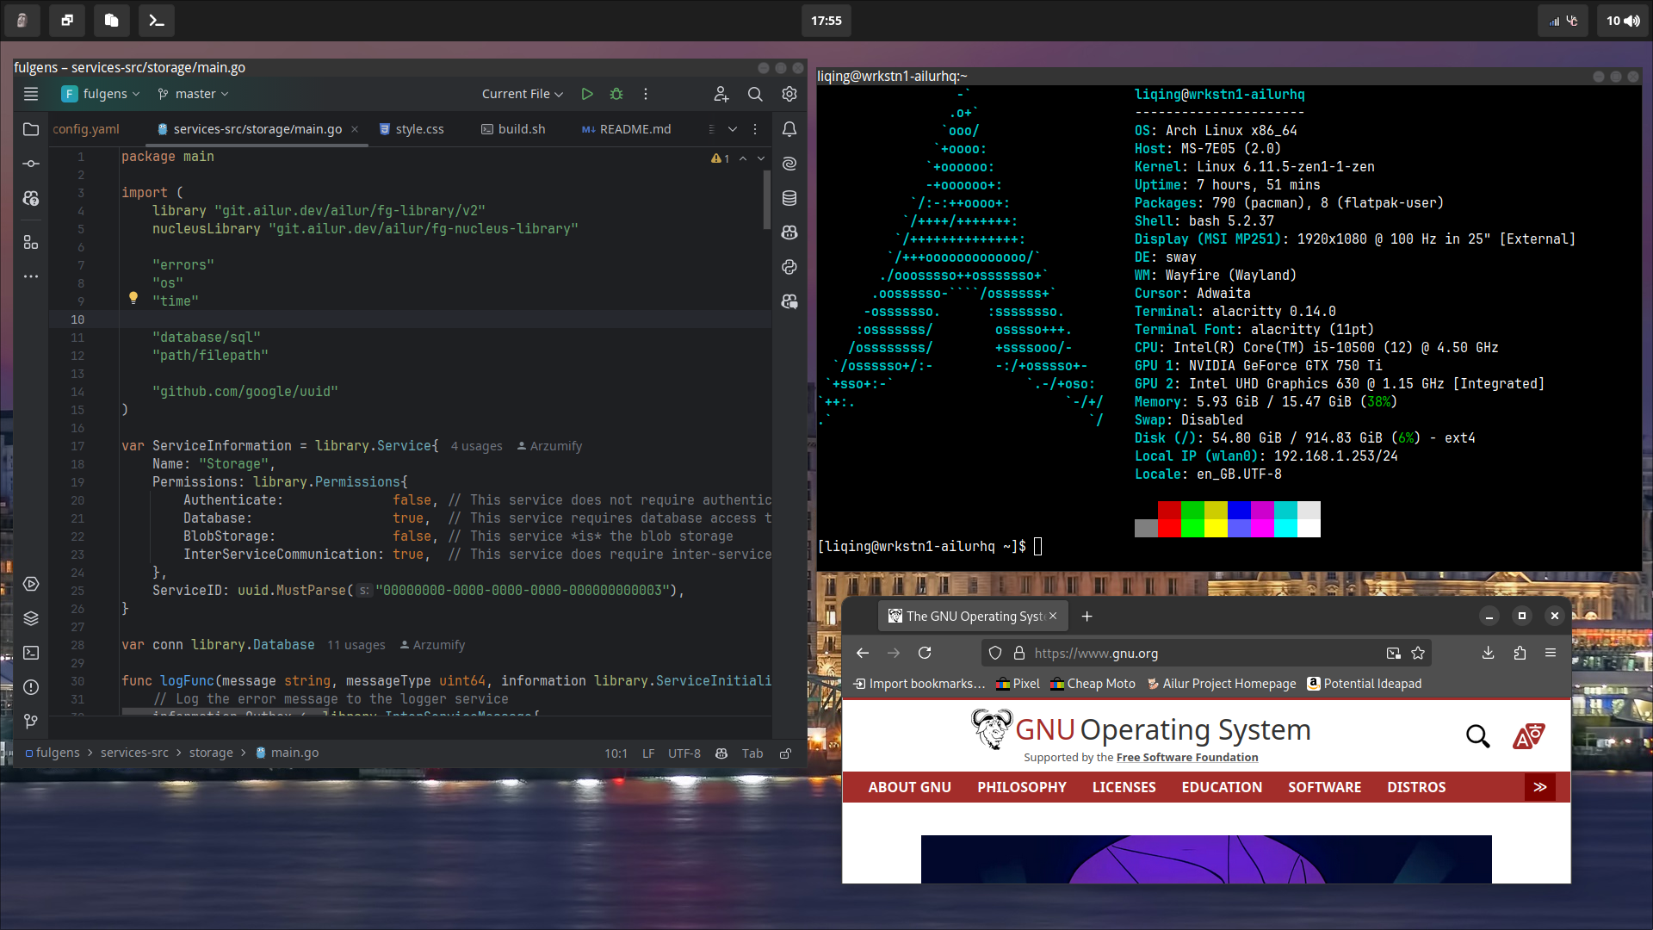
Task: Bookmark gnu.org with the star icon
Action: (x=1418, y=653)
